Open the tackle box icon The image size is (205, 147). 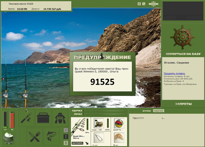[x=43, y=118]
